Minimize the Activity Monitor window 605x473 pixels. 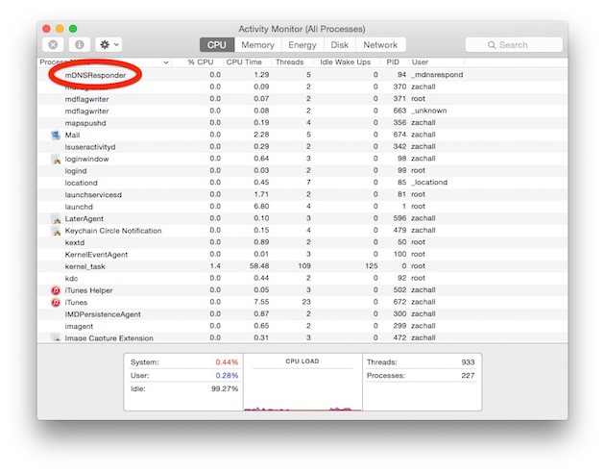click(60, 29)
